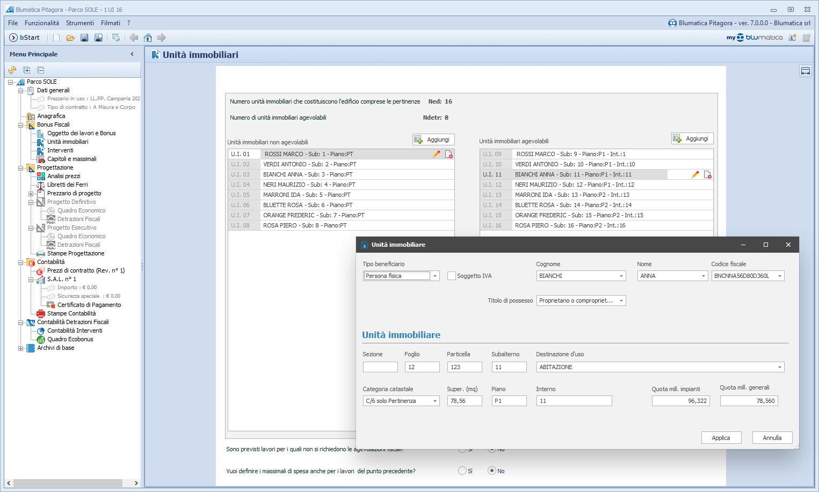Refresh the main menu tree with yellow arrows icon
Screen dimensions: 819x492
click(12, 70)
